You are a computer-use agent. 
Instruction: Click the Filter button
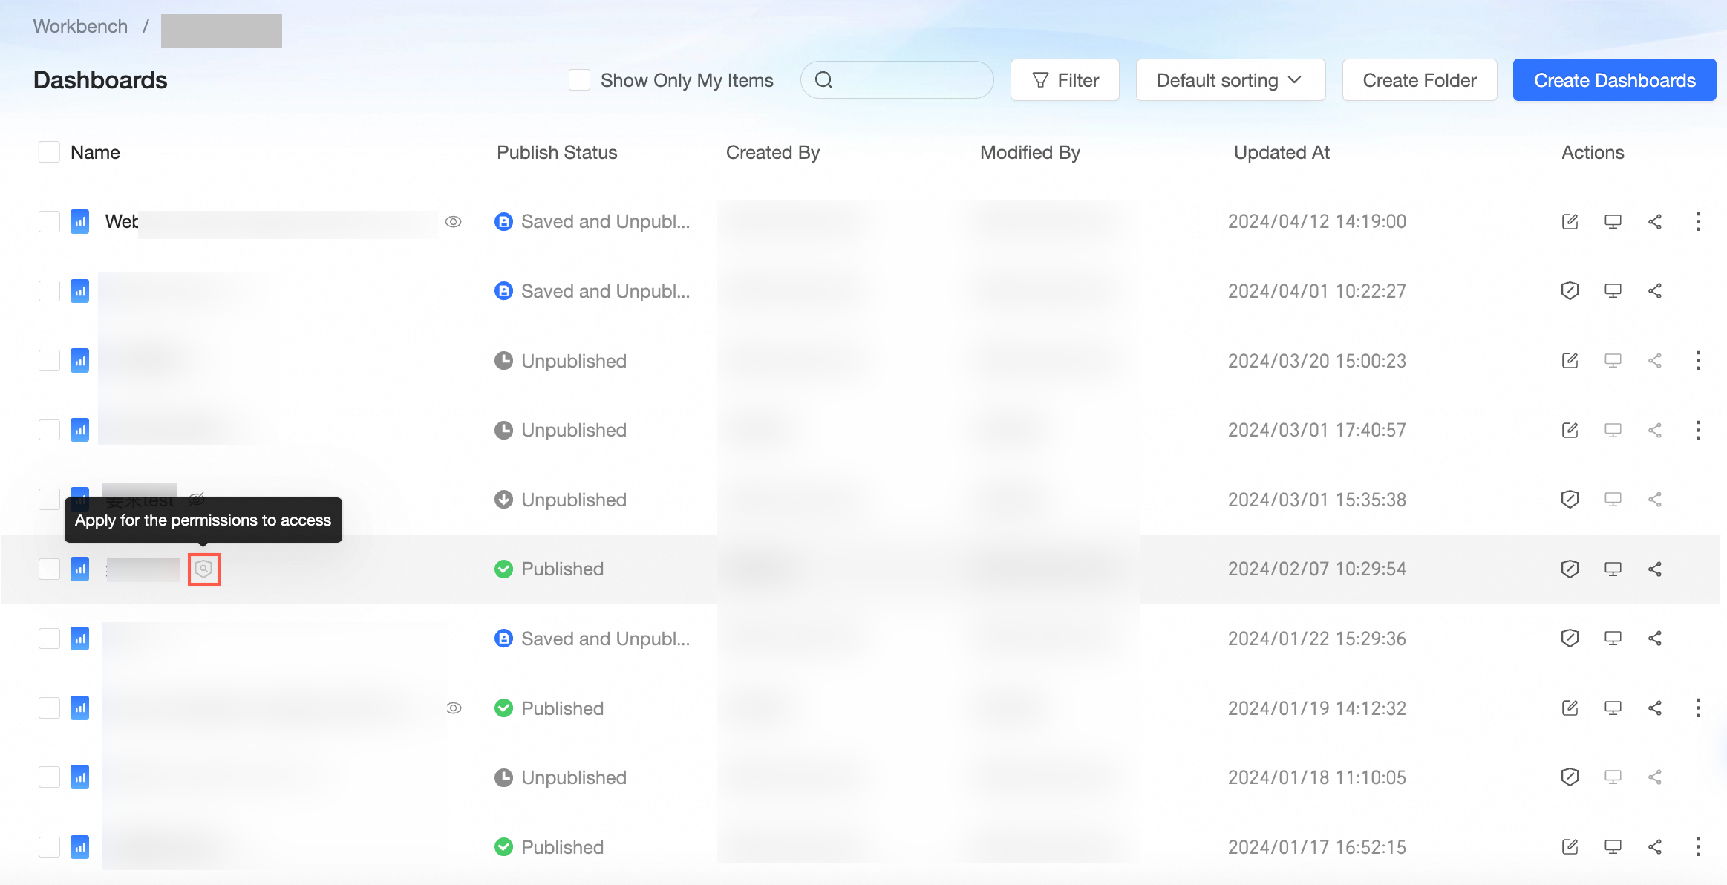pyautogui.click(x=1065, y=80)
